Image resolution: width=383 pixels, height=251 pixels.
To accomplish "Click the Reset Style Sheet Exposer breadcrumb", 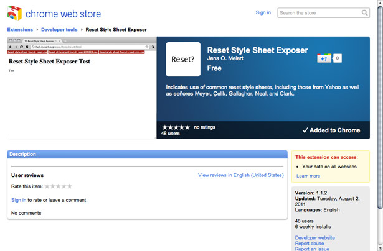I will click(116, 30).
